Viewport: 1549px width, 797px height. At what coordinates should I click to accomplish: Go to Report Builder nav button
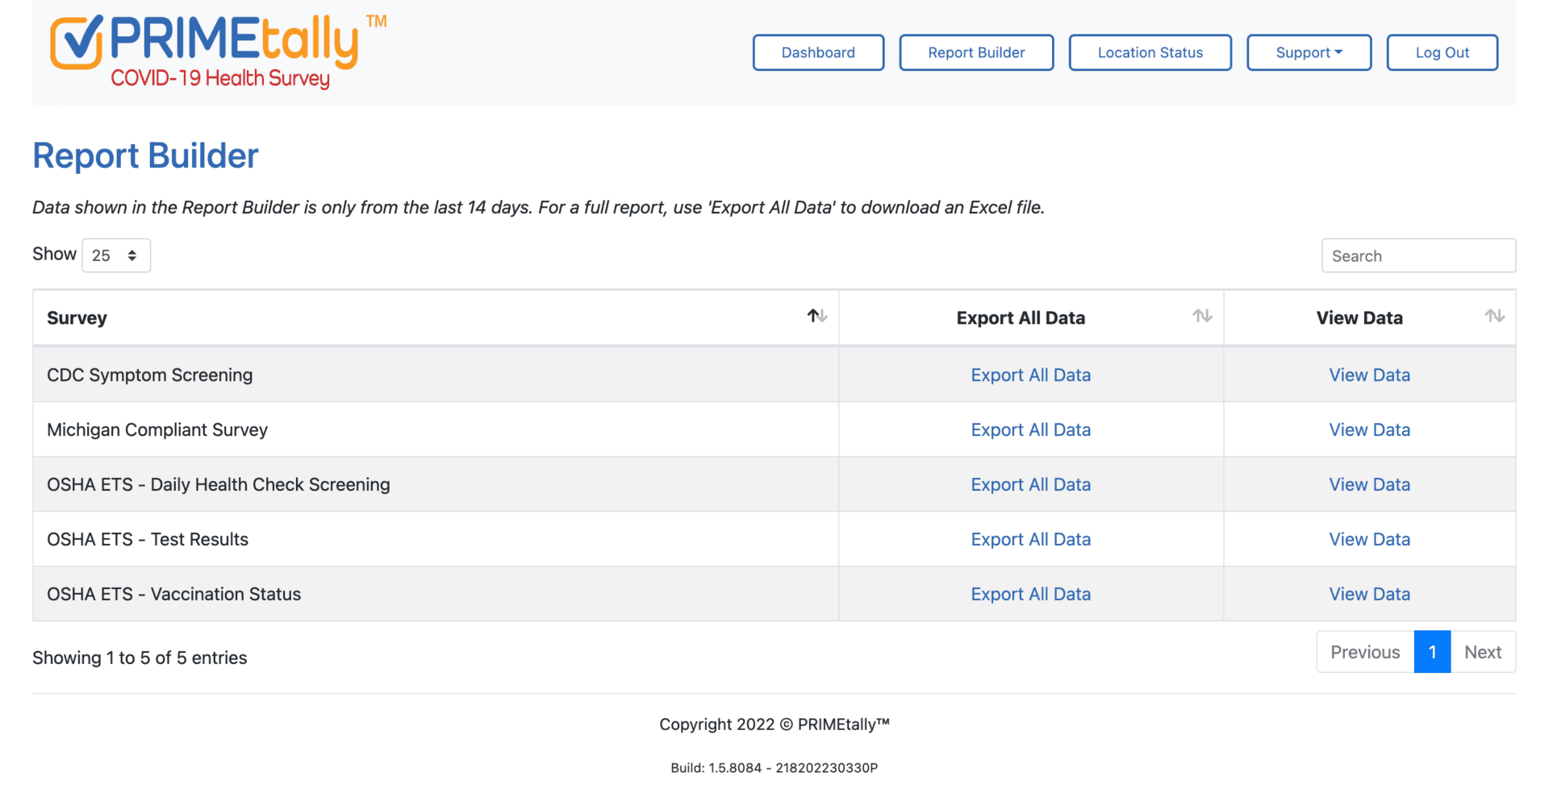coord(976,52)
